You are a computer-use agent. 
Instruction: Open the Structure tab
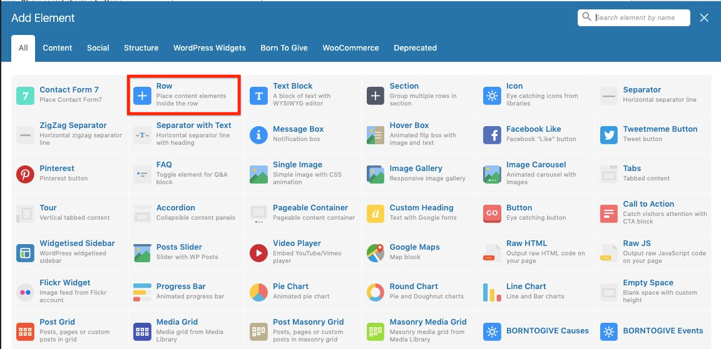coord(141,47)
